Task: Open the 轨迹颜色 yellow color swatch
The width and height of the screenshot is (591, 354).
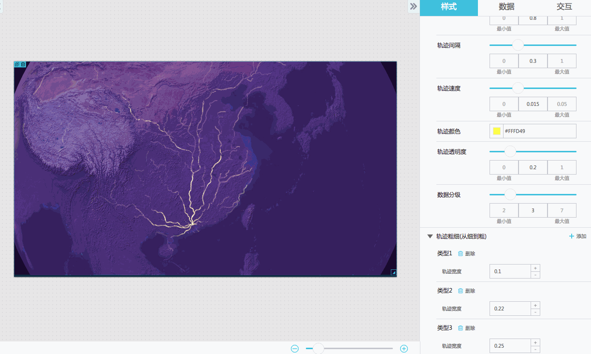Action: (x=497, y=131)
